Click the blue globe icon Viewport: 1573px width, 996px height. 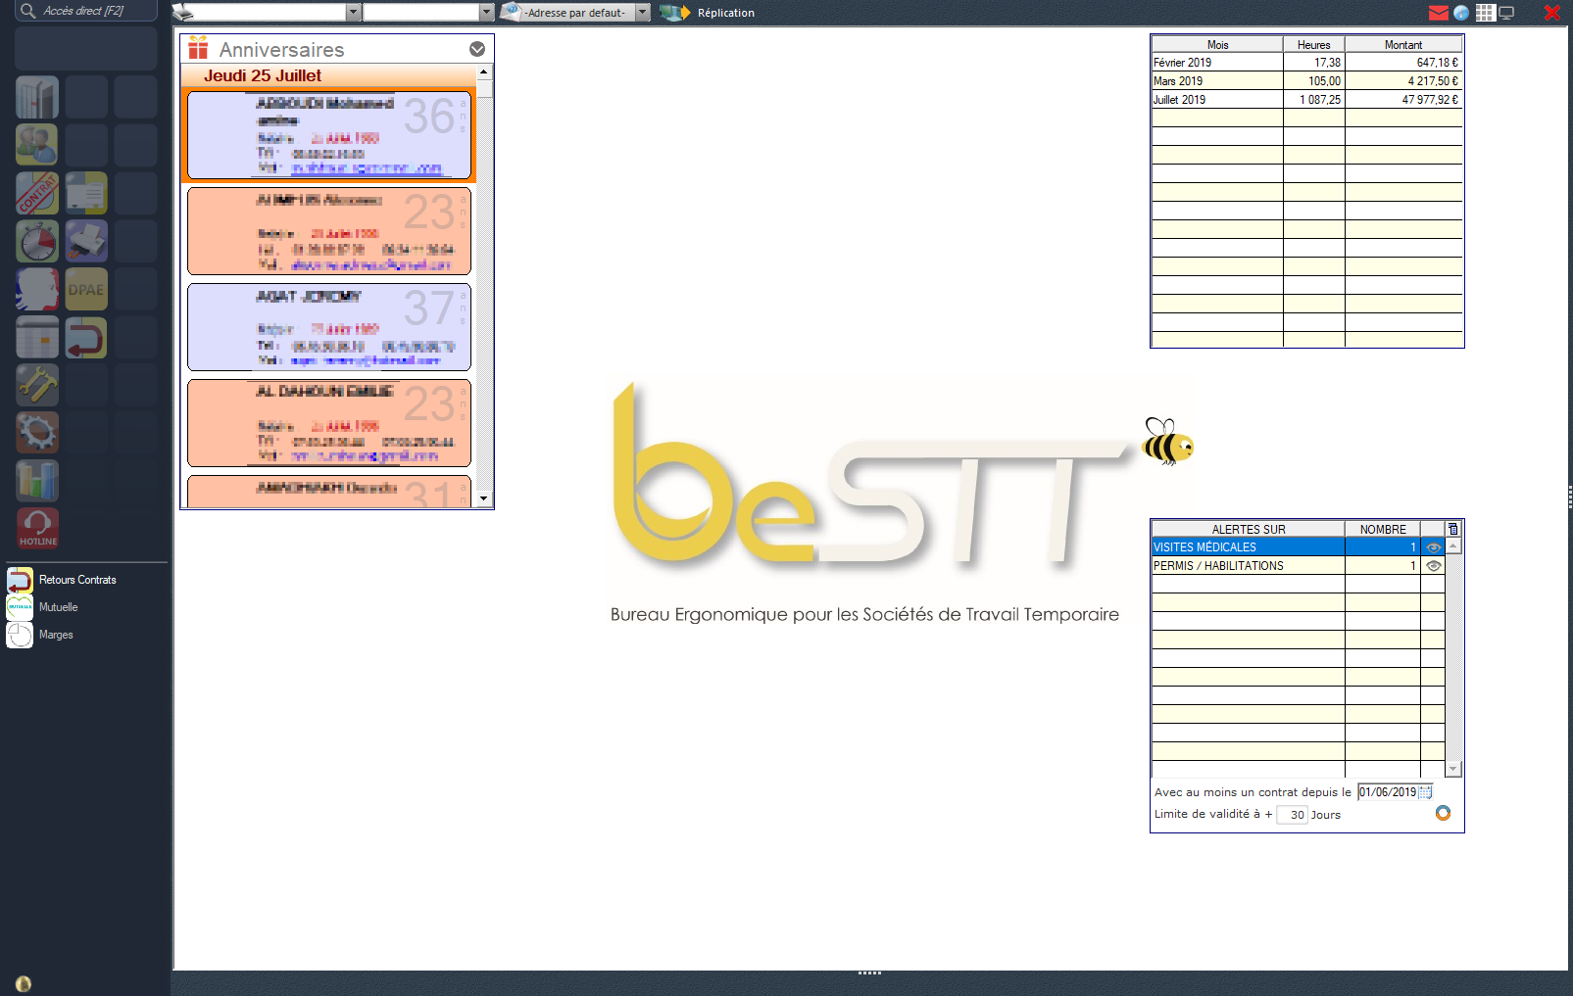(1461, 13)
